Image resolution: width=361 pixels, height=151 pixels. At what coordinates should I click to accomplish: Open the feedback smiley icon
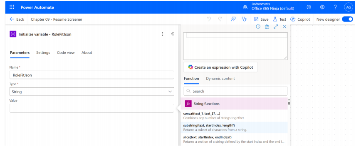pos(309,7)
